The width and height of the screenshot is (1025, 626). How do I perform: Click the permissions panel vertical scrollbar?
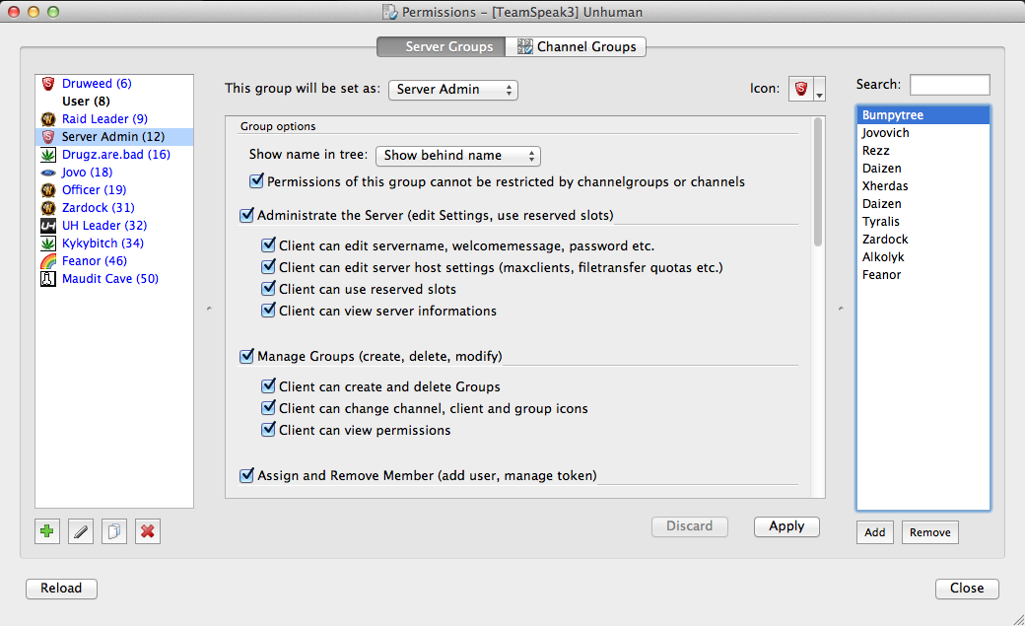818,183
